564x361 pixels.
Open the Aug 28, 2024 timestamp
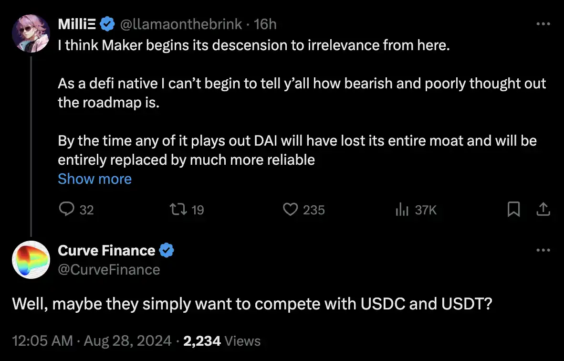click(x=127, y=341)
